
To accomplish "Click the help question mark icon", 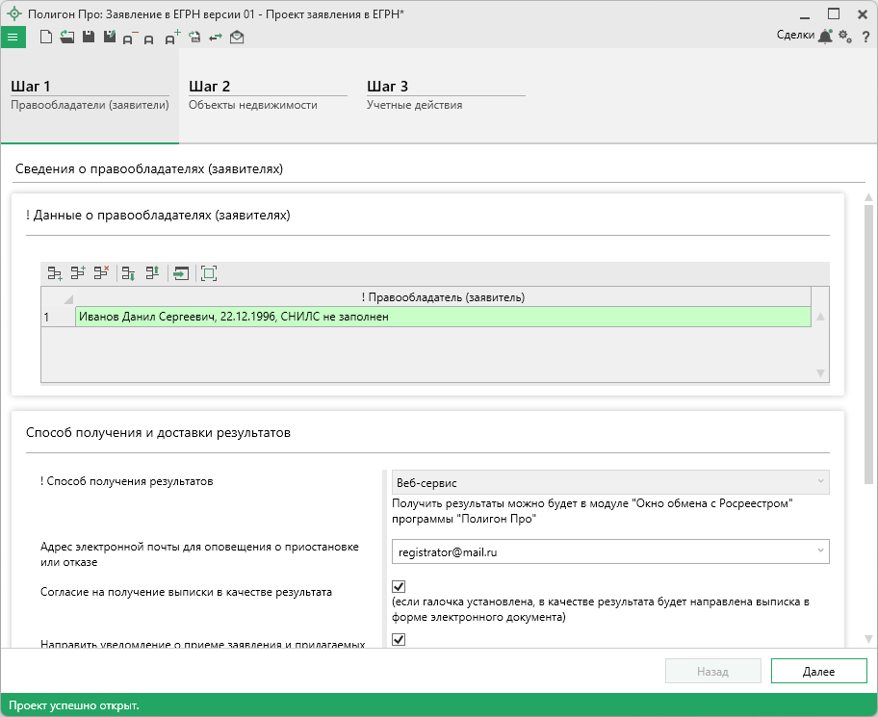I will click(865, 36).
